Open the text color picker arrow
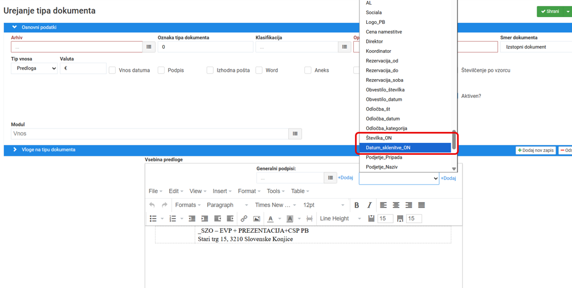Image resolution: width=572 pixels, height=288 pixels. coord(279,219)
